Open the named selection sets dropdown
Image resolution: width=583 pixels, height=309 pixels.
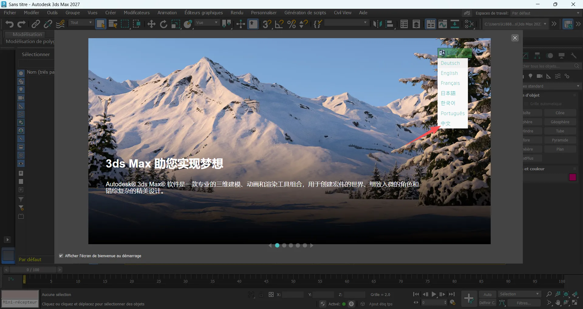coord(346,23)
